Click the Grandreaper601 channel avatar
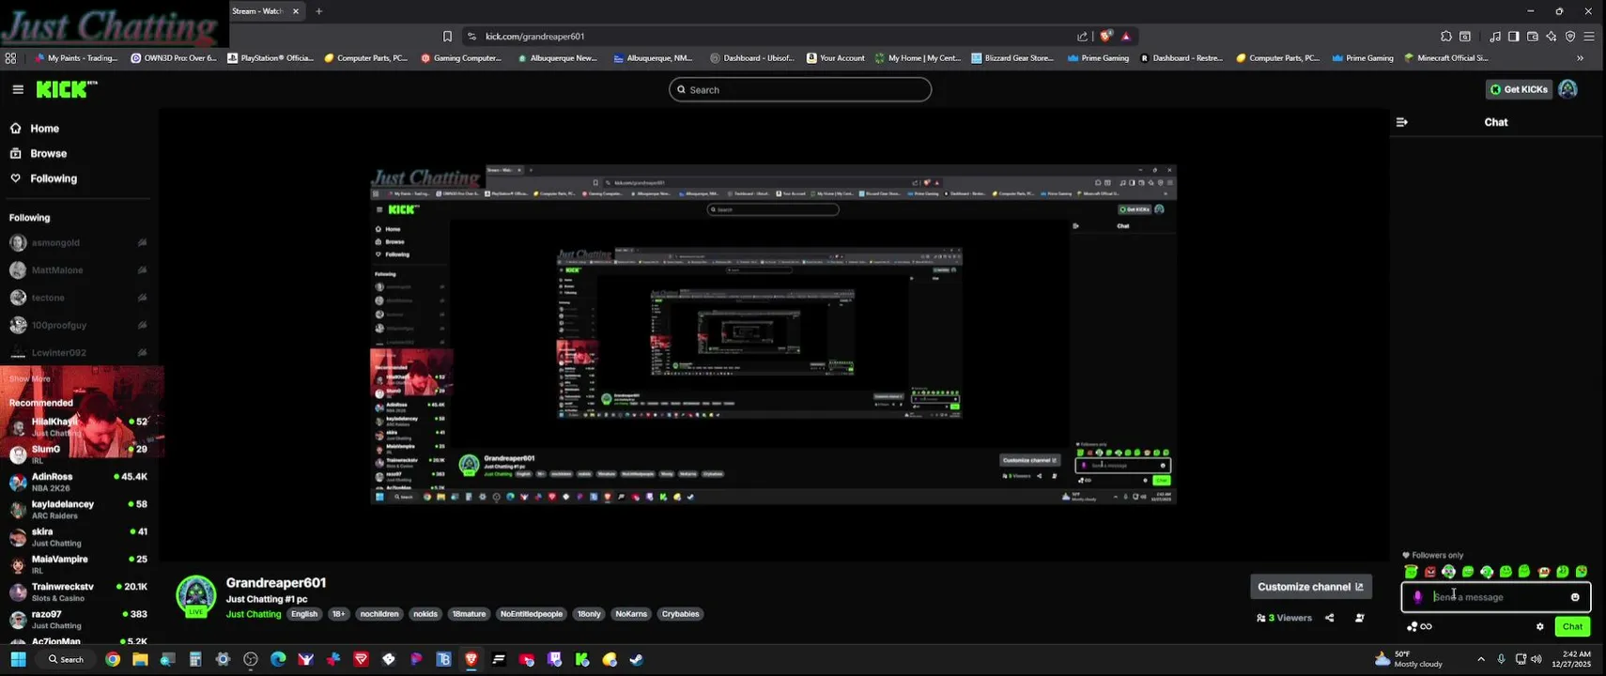 click(196, 596)
